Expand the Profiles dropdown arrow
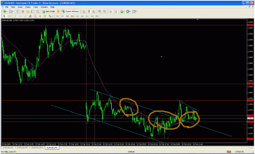255x154 pixels. coord(13,11)
